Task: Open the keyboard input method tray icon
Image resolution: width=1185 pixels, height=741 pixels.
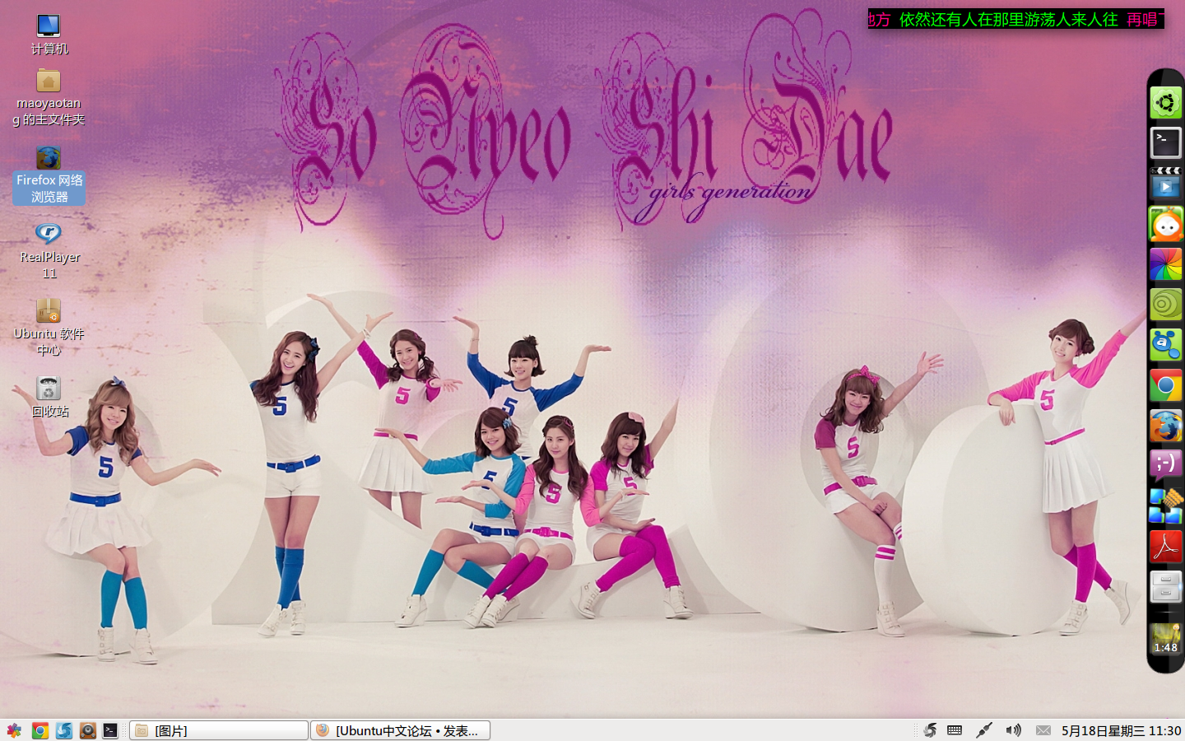Action: (955, 730)
